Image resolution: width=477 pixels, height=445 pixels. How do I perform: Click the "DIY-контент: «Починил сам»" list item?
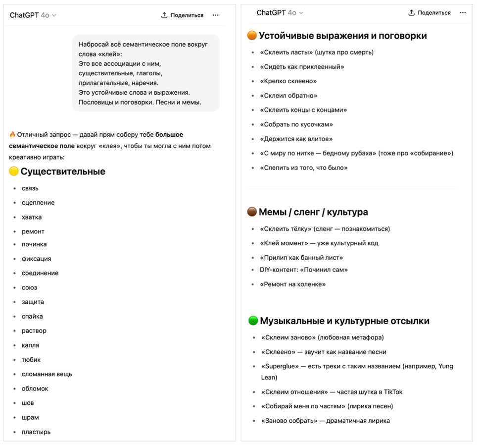304,270
